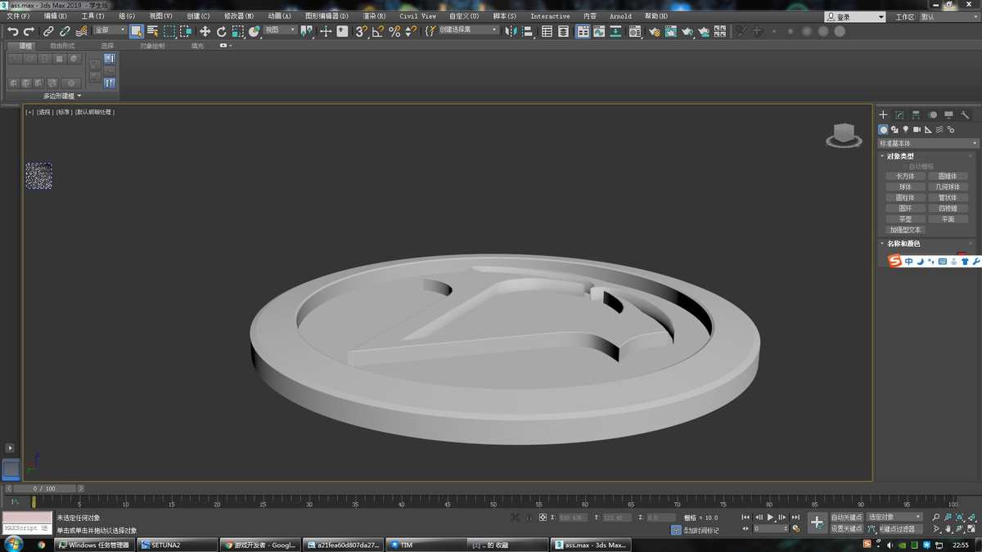The height and width of the screenshot is (552, 982).
Task: Open the 渲染(R) menu
Action: tap(372, 16)
